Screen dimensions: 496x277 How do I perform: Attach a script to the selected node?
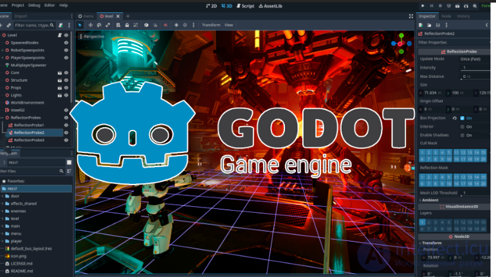[60, 25]
